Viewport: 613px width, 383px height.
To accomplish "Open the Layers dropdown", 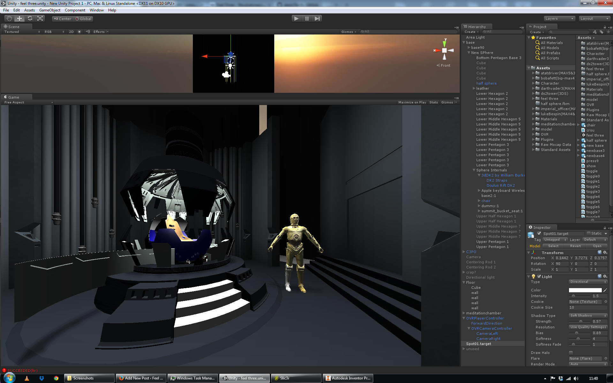I will [x=559, y=19].
